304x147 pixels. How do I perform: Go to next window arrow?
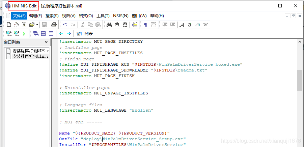(x=68, y=33)
